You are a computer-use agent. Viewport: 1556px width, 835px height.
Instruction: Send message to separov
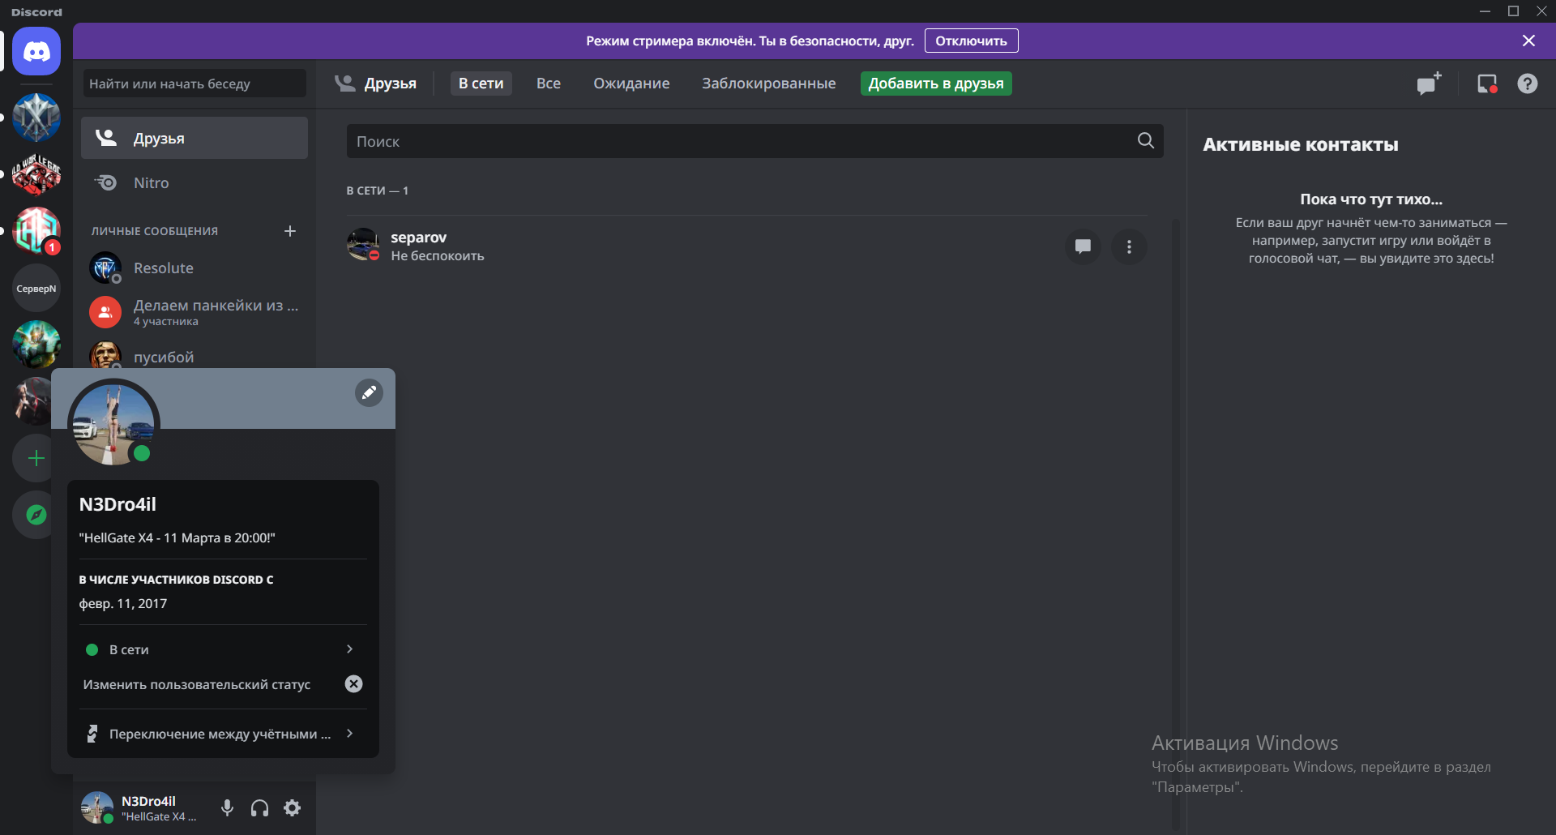coord(1083,246)
